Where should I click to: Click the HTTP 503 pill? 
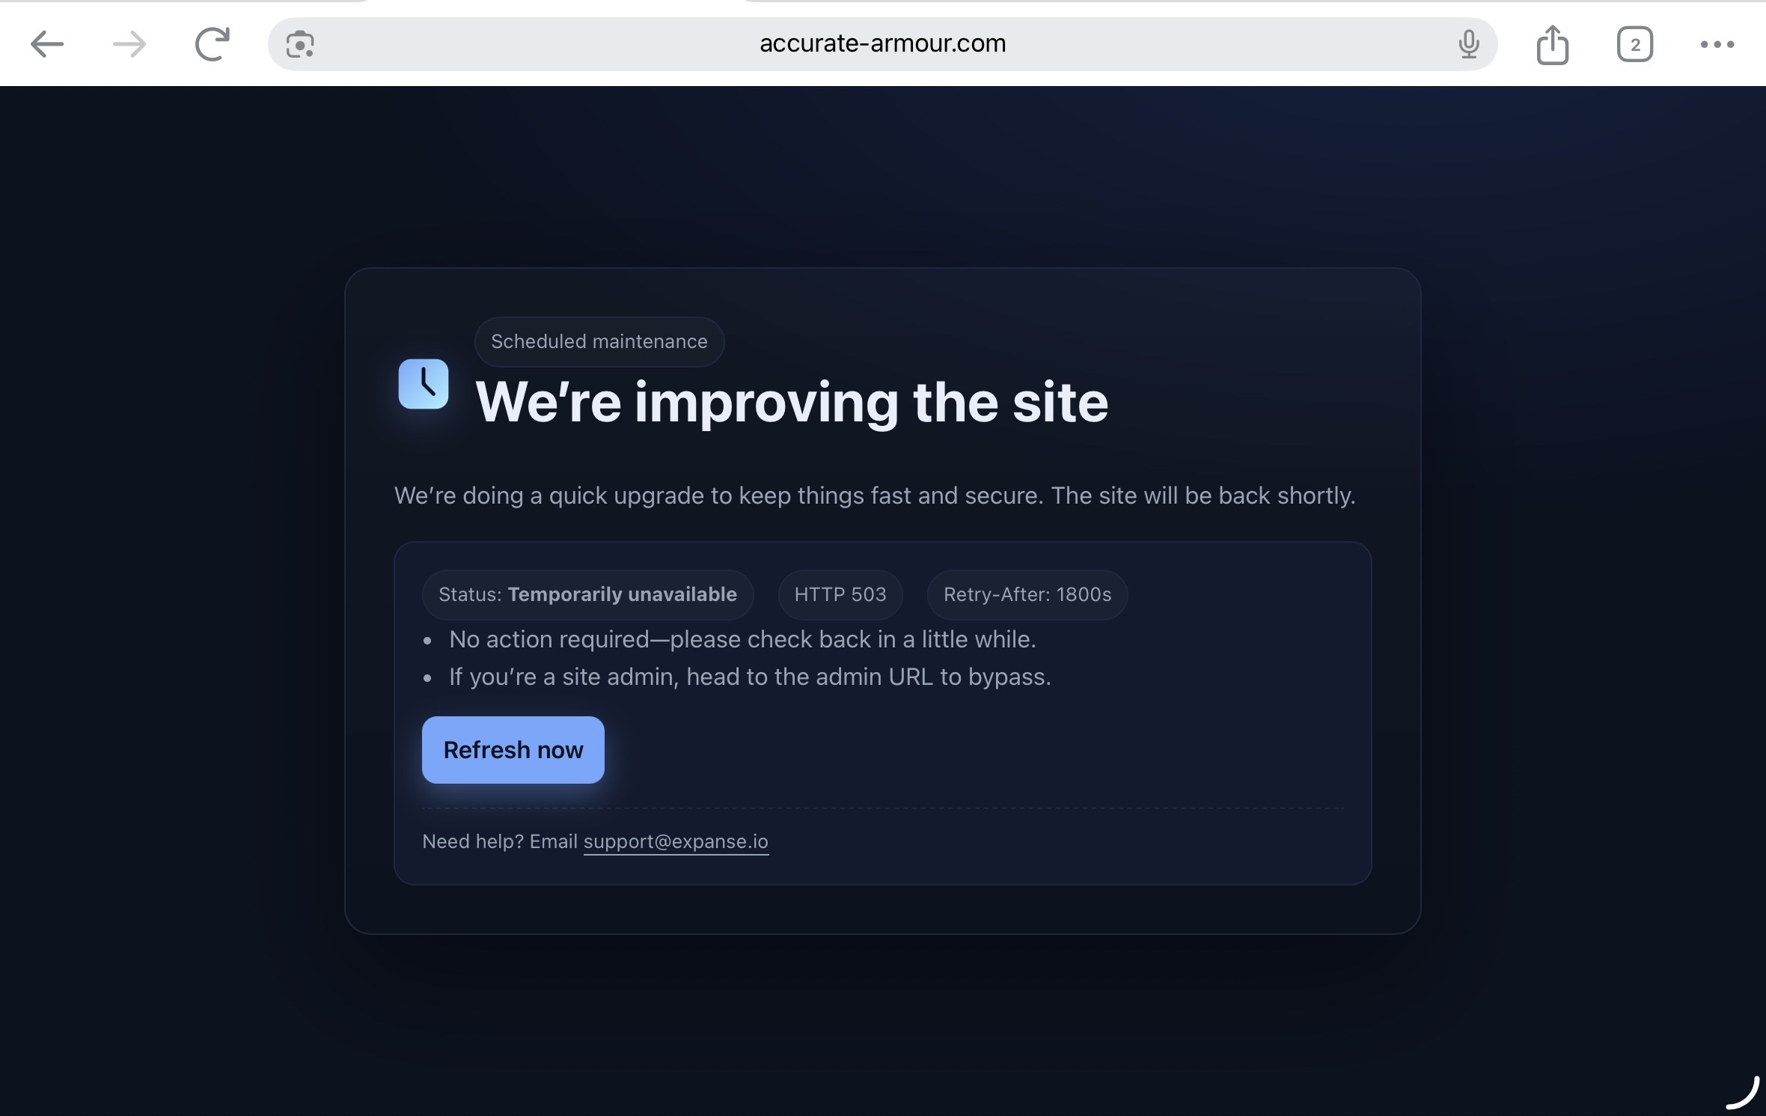840,594
